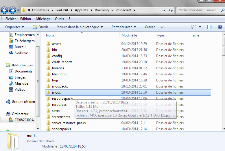This screenshot has width=225, height=151.
Task: Open the Outils menu
Action: coord(59,19)
